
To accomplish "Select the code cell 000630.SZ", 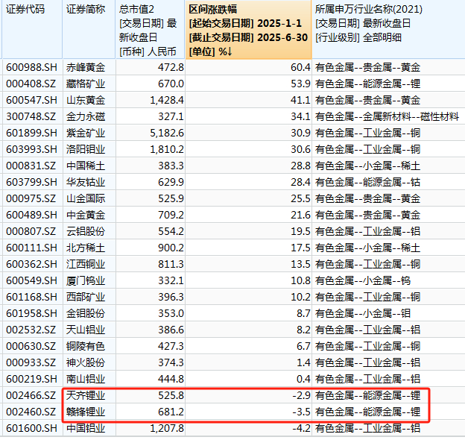I will 31,346.
